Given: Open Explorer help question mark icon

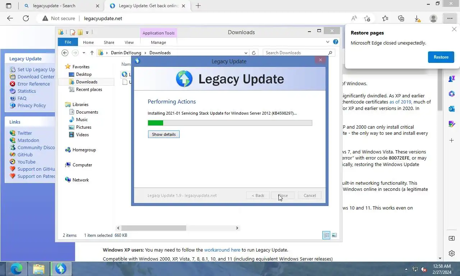Looking at the screenshot, I should click(x=336, y=42).
